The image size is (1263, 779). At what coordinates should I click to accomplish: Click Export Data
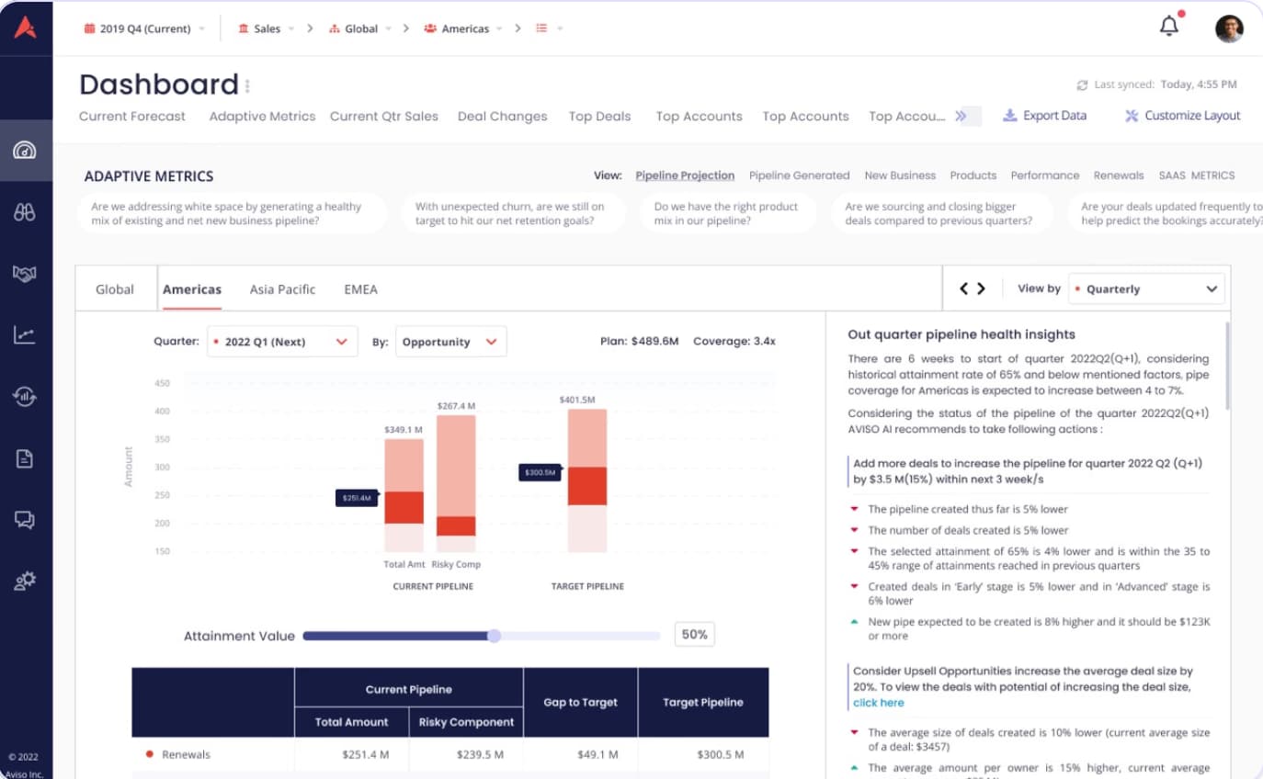pos(1044,116)
